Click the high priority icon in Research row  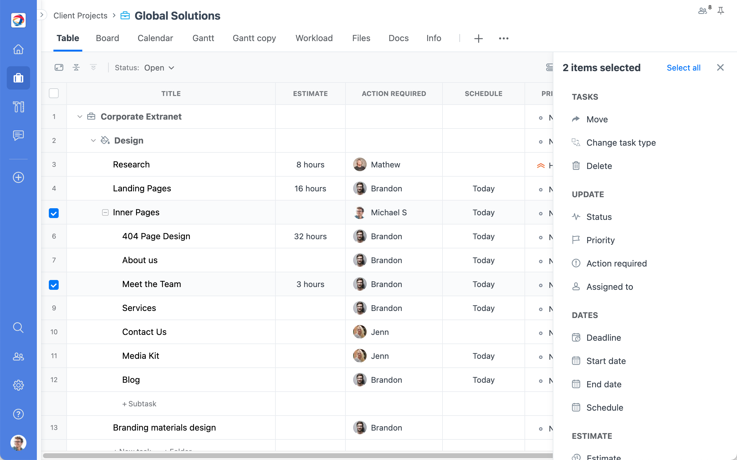point(541,166)
